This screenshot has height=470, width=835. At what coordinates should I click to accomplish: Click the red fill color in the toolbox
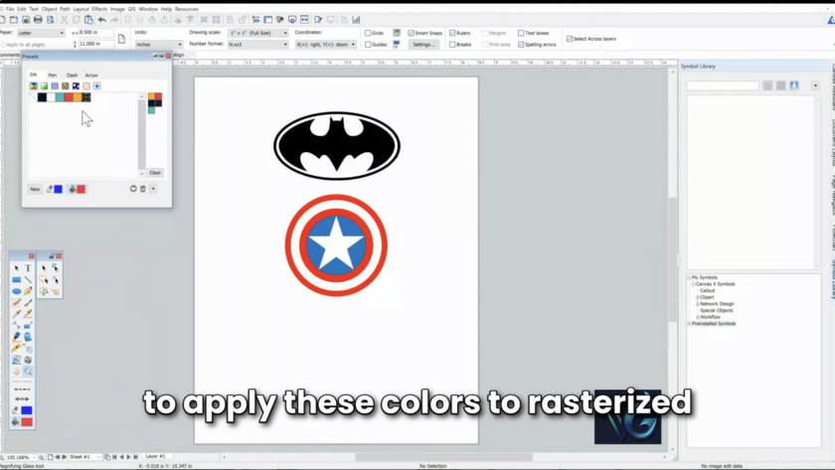point(27,422)
